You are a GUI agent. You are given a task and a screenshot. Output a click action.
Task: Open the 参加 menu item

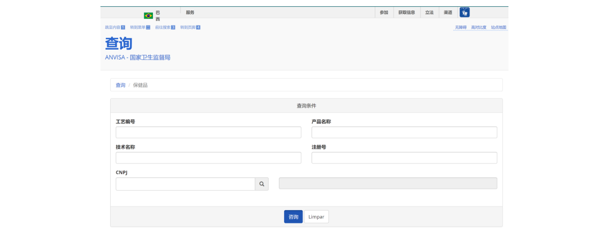(384, 12)
